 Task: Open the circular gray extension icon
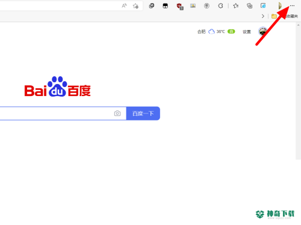tap(206, 6)
